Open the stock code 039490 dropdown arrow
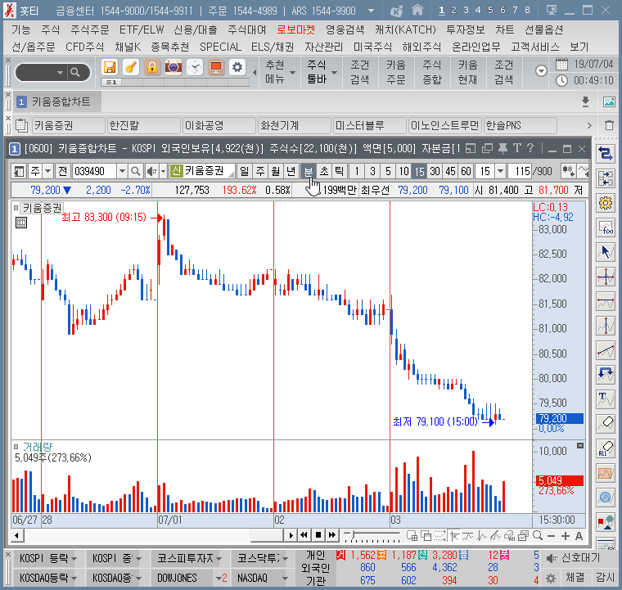Image resolution: width=622 pixels, height=590 pixels. [122, 171]
